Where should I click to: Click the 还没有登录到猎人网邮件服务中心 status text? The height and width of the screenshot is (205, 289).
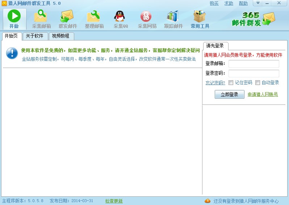246,201
